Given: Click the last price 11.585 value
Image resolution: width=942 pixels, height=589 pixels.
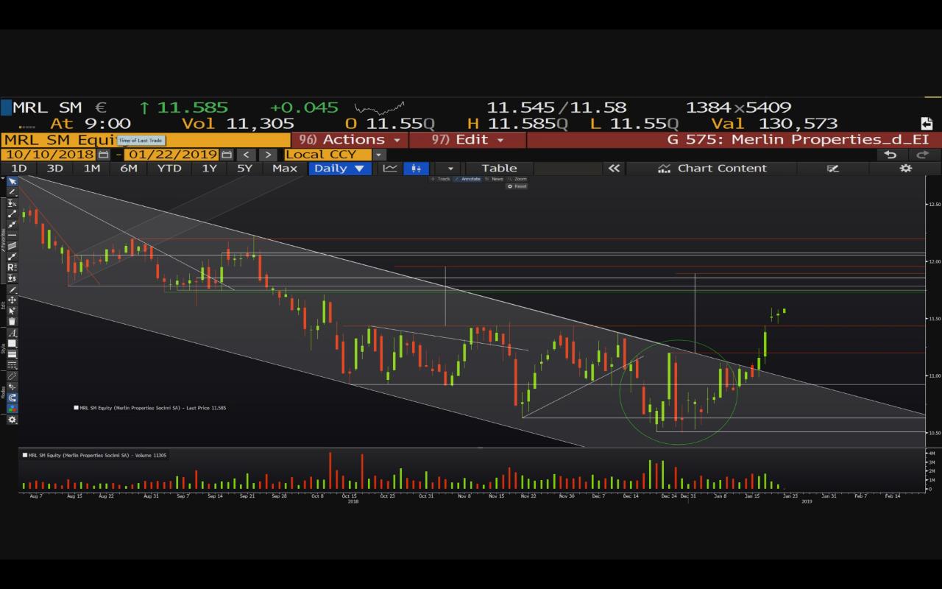Looking at the screenshot, I should click(193, 107).
